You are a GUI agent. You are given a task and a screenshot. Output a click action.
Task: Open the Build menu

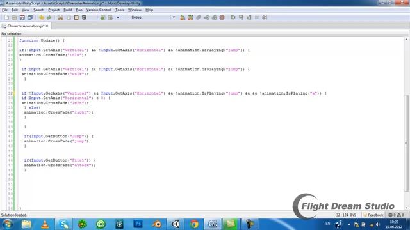pyautogui.click(x=68, y=10)
